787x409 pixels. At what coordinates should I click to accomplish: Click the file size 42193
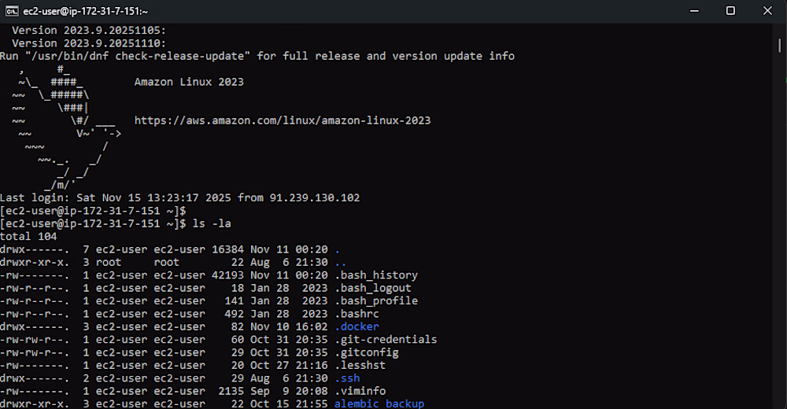[x=228, y=275]
